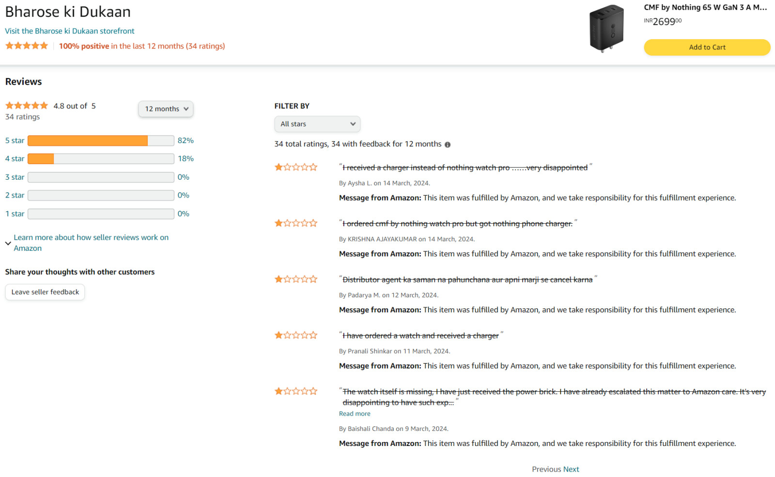The image size is (775, 477).
Task: Filter reviews by 4 star ratings
Action: (x=15, y=159)
